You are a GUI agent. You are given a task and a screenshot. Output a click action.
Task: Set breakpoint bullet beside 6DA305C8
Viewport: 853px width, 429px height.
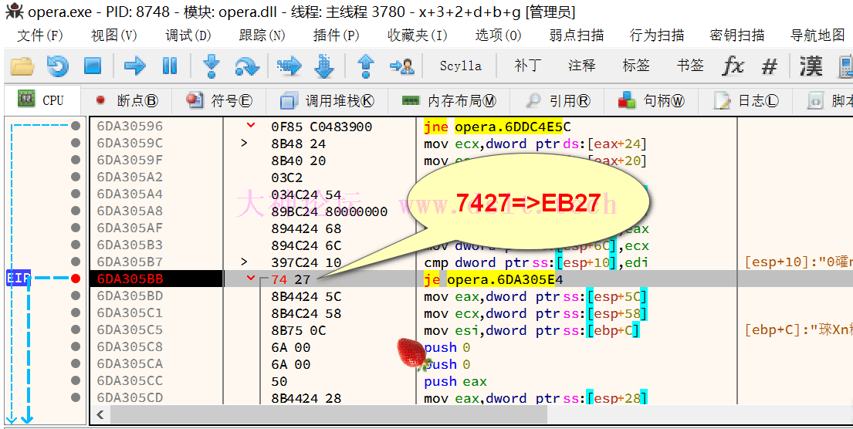tap(76, 347)
